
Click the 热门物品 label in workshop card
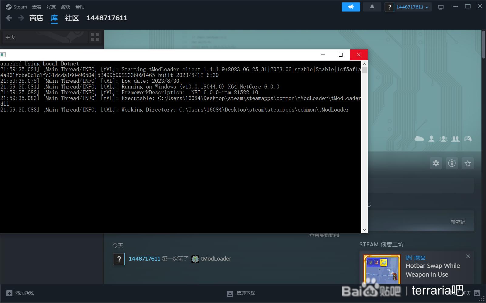tap(415, 258)
